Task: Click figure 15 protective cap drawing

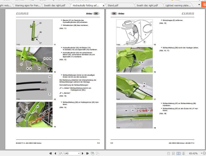Action: pos(134,32)
